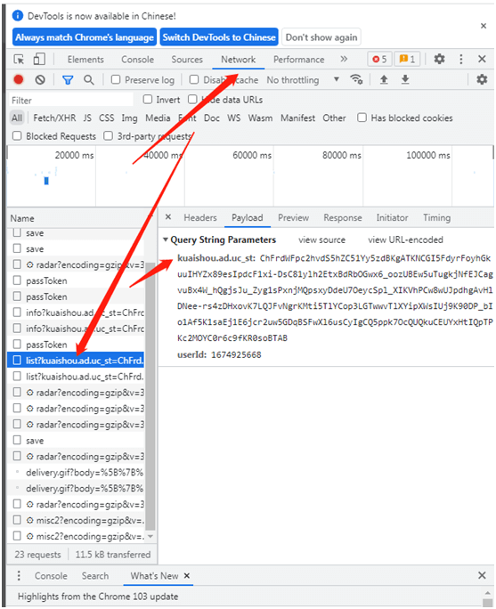Screen dimensions: 496x609
Task: Close the bottom drawer panel
Action: (482, 575)
